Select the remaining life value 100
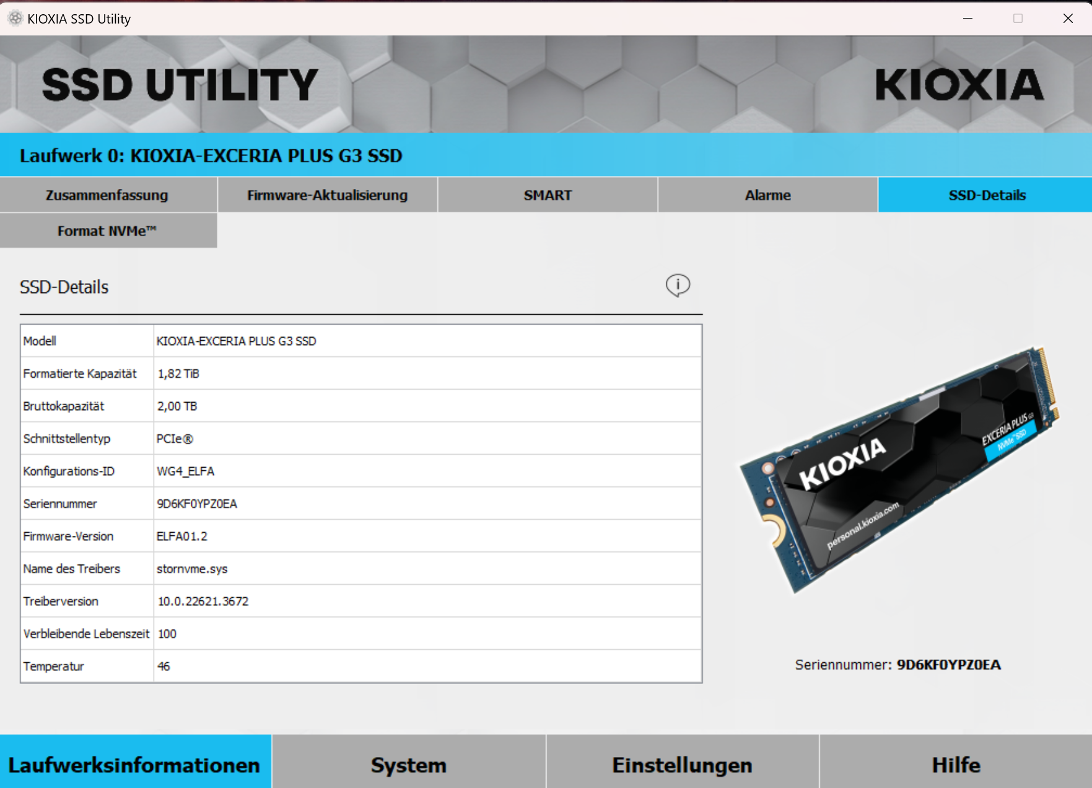The height and width of the screenshot is (788, 1092). (x=167, y=634)
